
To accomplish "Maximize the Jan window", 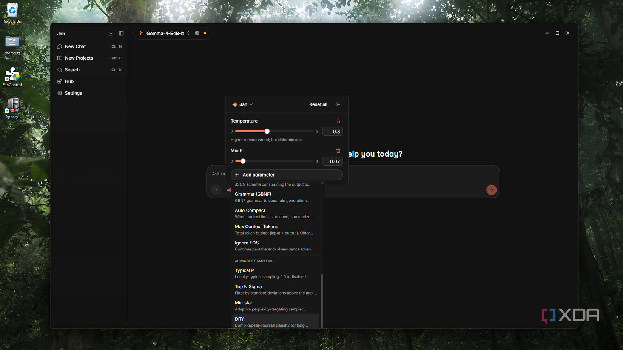I will pos(557,33).
